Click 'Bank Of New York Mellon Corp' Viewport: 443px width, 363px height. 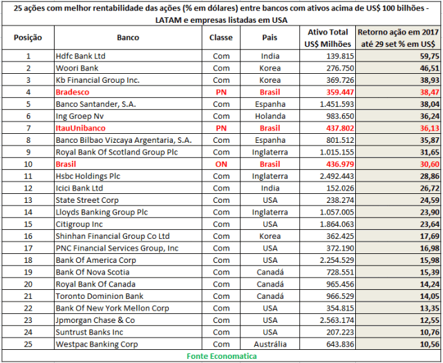(128, 308)
